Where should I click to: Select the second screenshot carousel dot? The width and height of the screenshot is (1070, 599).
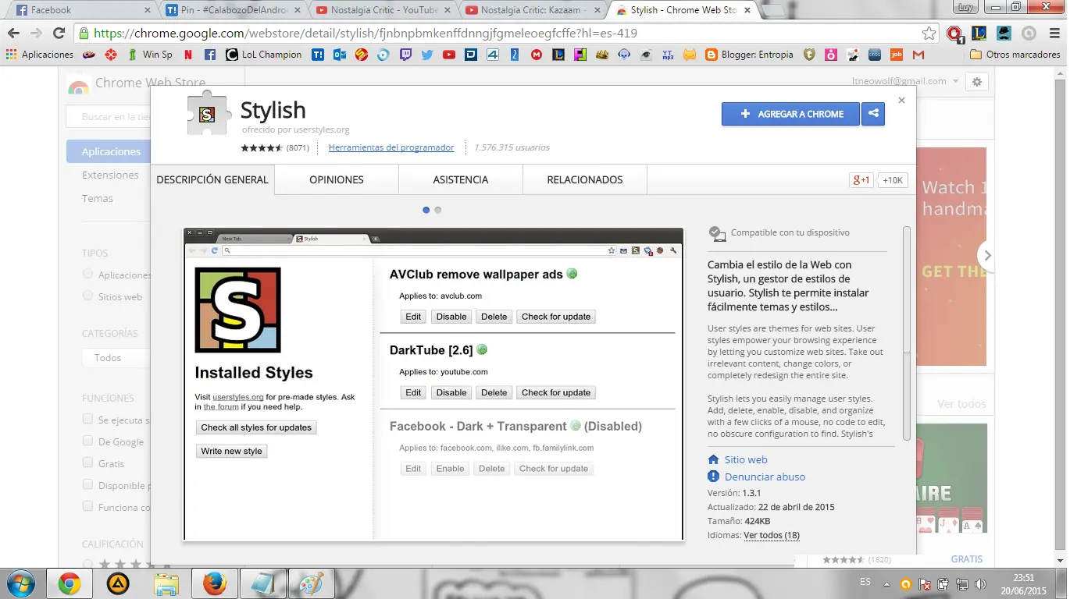coord(438,210)
